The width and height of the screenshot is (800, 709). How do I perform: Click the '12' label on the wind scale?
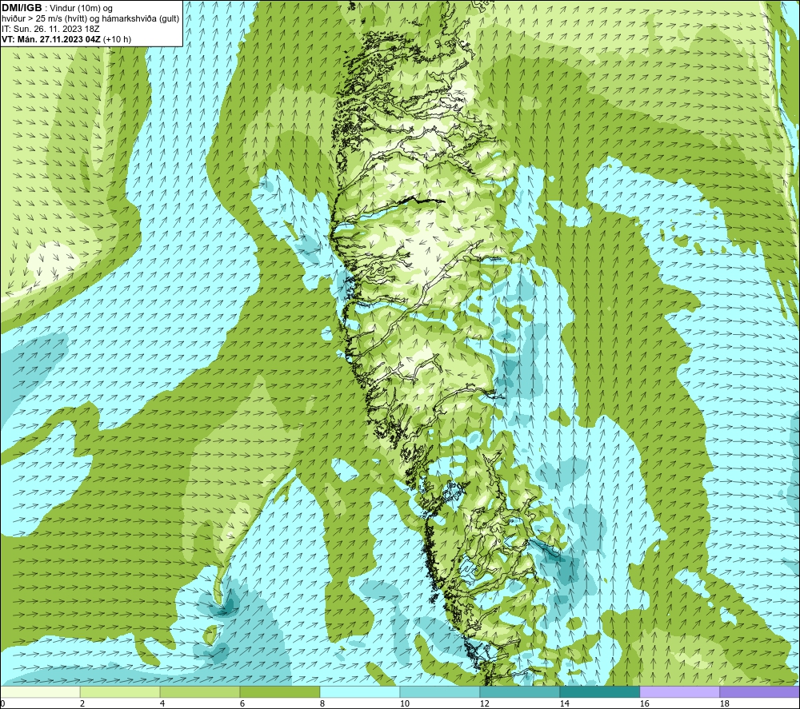(x=484, y=703)
